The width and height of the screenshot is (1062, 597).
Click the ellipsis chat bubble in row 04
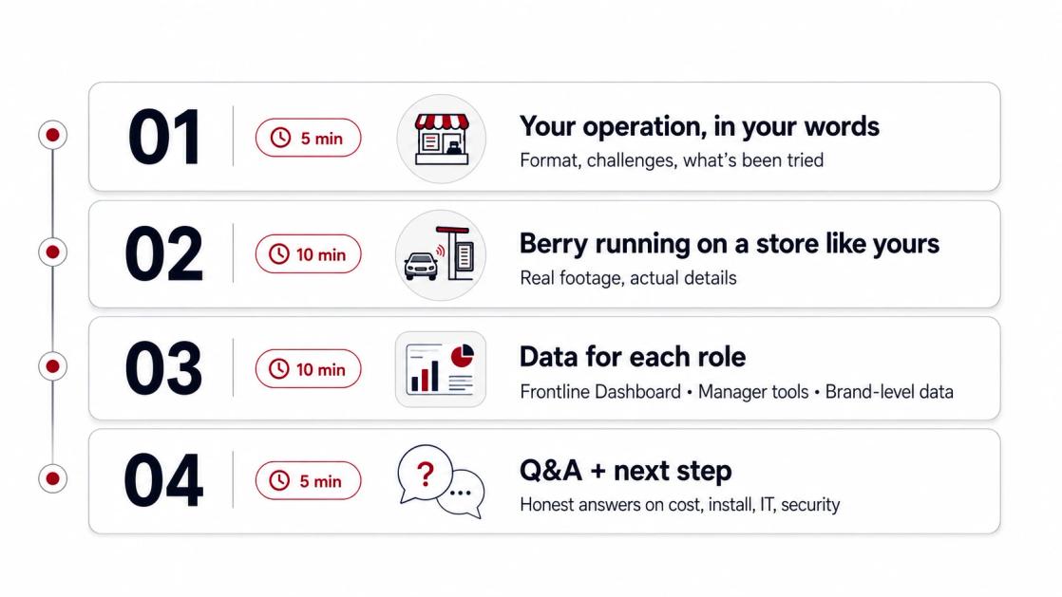462,494
